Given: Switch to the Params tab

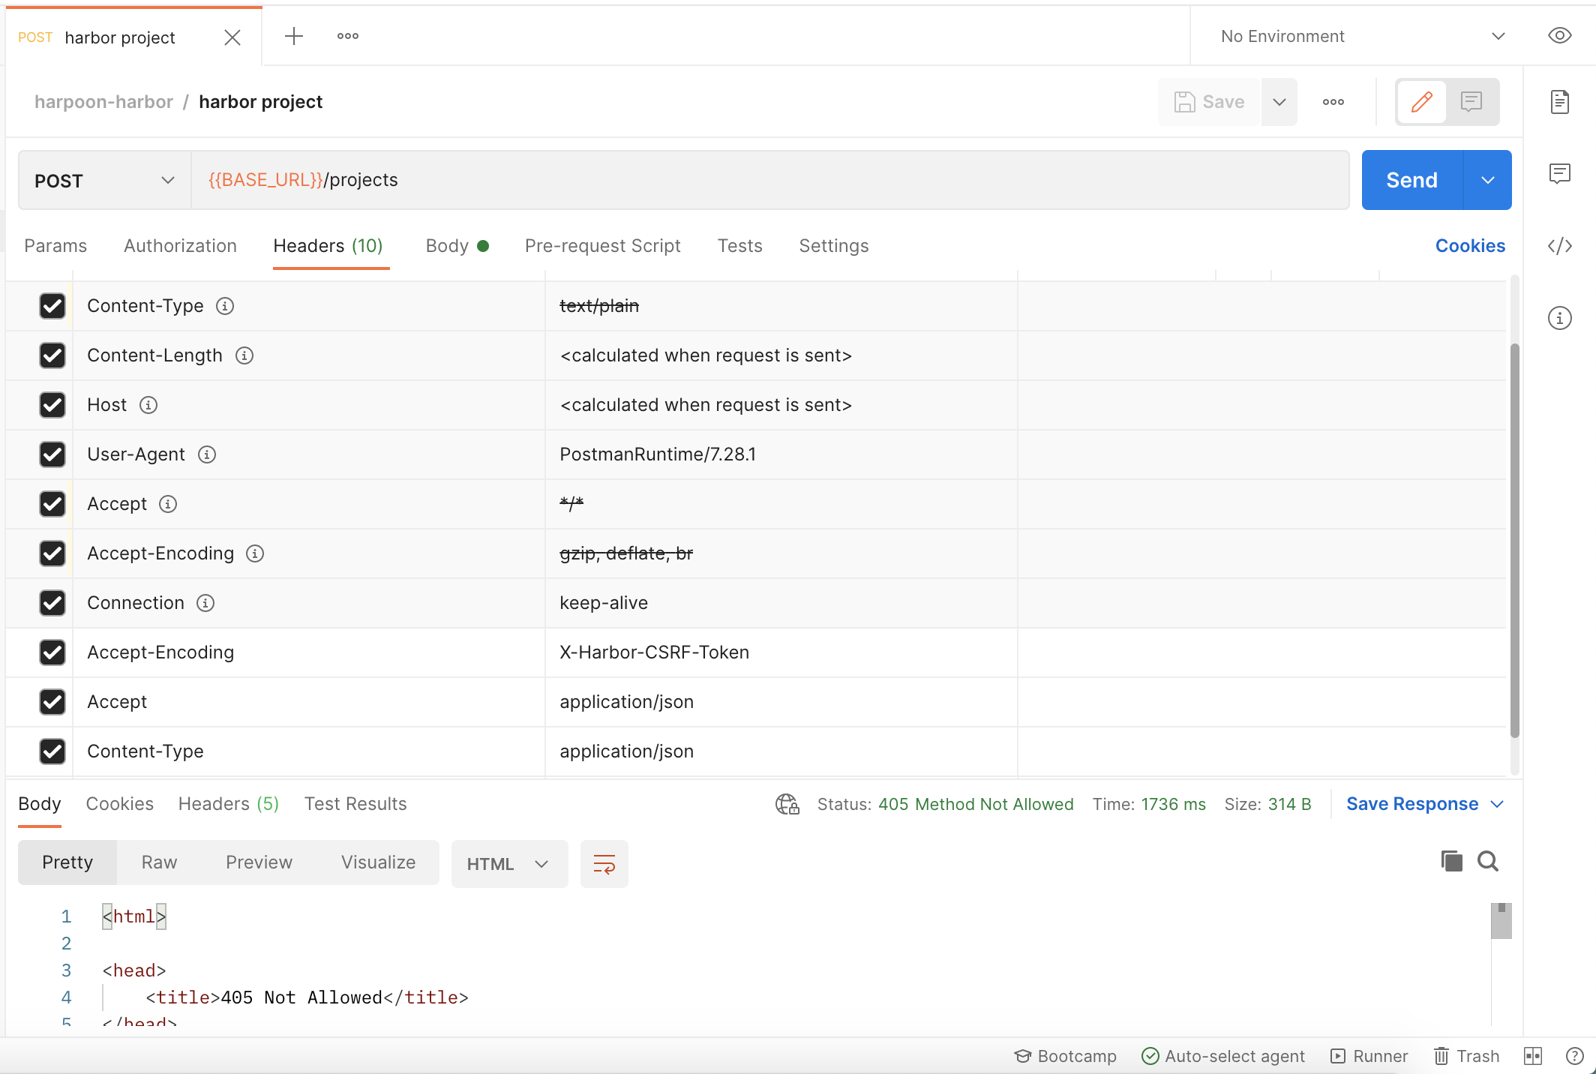Looking at the screenshot, I should click(55, 246).
